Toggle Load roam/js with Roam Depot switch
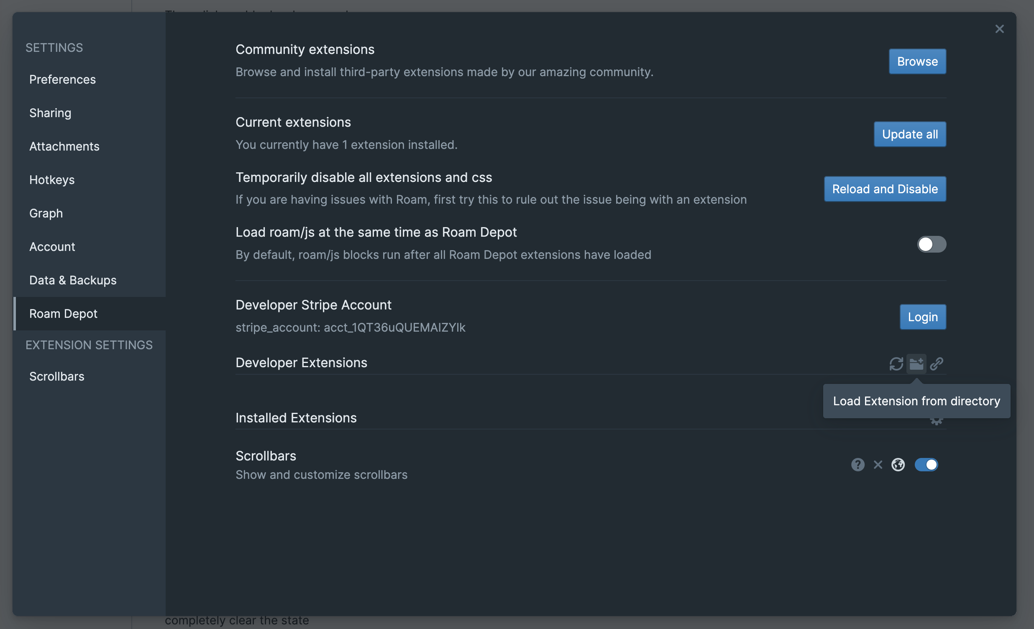The width and height of the screenshot is (1034, 629). tap(931, 244)
